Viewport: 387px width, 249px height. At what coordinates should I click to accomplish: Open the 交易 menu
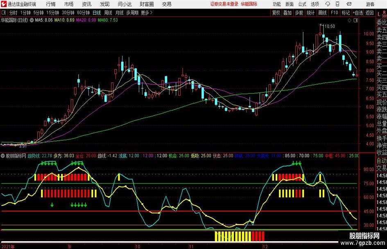click(x=167, y=4)
